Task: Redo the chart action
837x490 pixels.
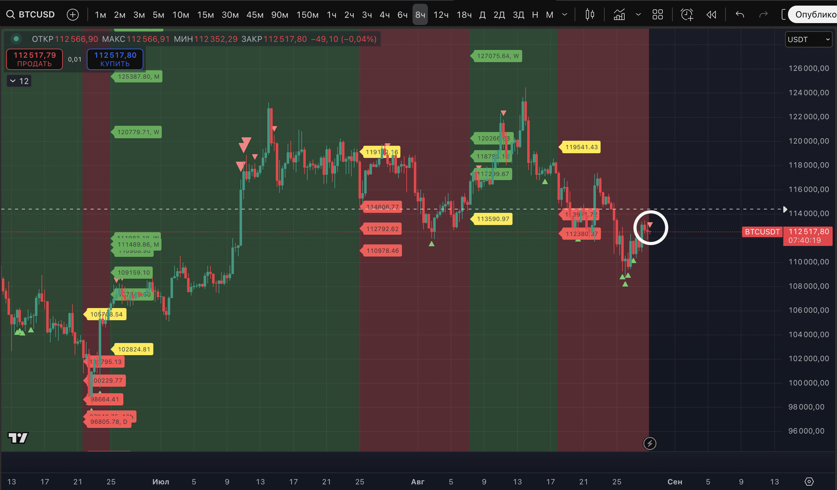Action: 764,15
